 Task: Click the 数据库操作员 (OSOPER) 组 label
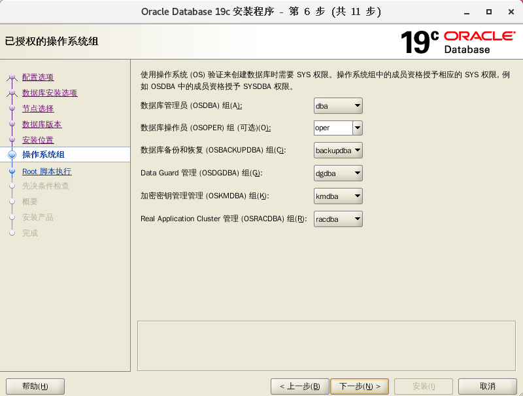click(x=205, y=128)
